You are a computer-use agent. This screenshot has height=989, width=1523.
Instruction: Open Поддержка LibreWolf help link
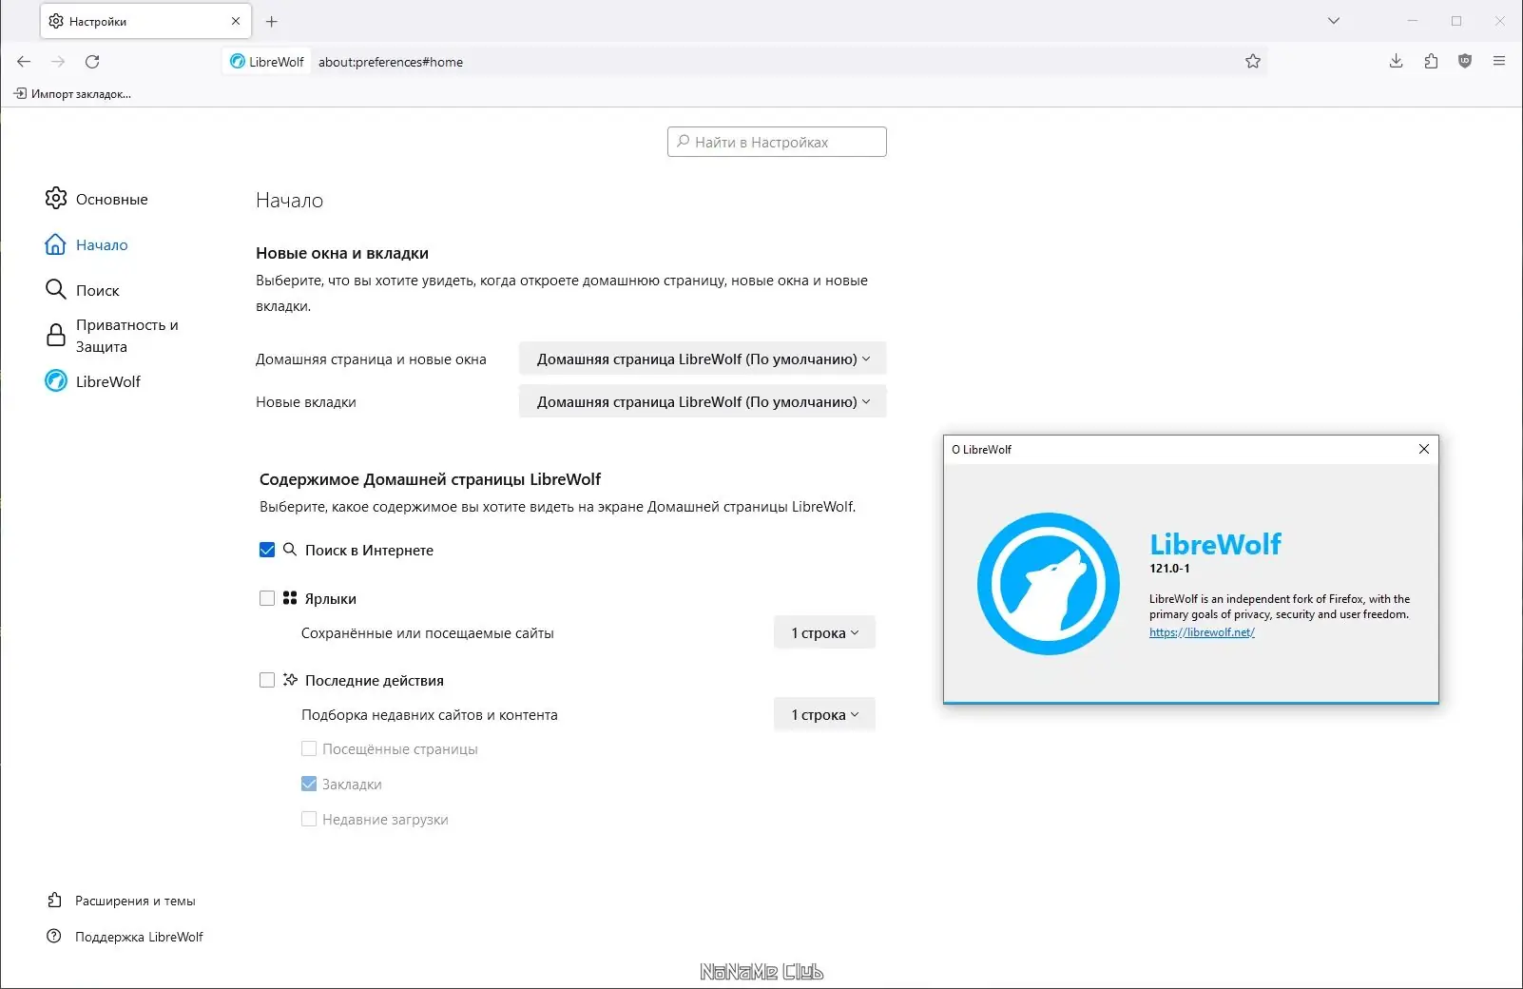point(125,937)
